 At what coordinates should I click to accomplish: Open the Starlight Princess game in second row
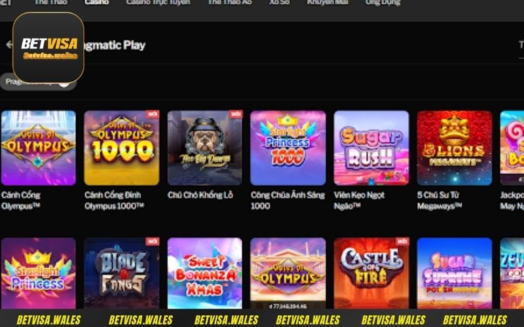click(x=39, y=273)
